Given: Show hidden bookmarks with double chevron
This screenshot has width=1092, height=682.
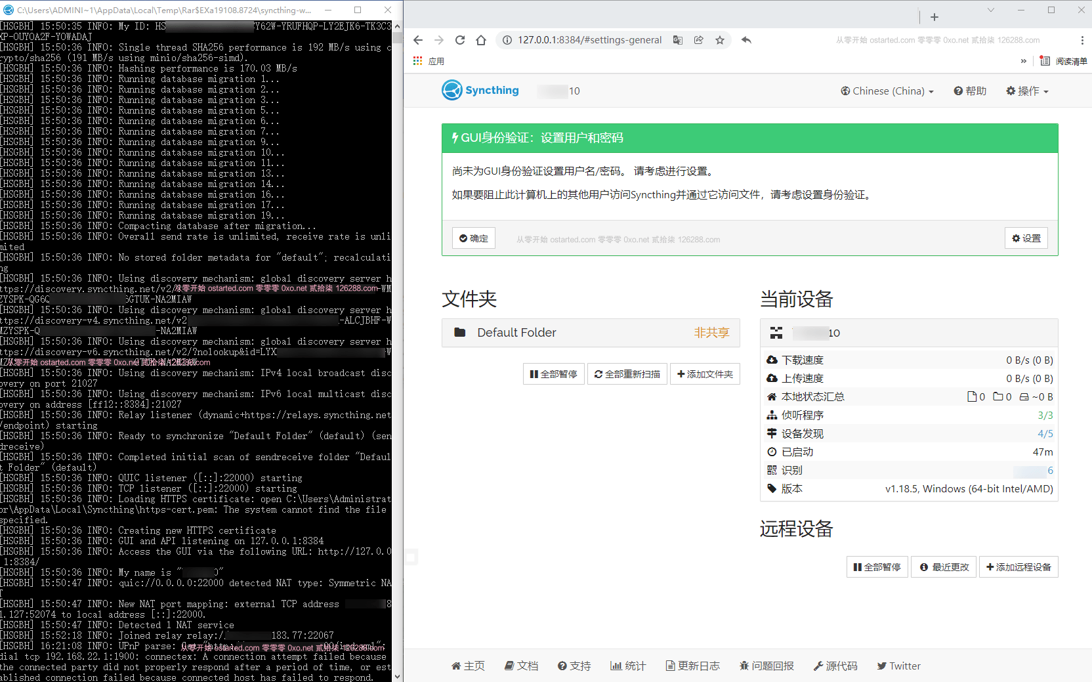Looking at the screenshot, I should pyautogui.click(x=1024, y=61).
